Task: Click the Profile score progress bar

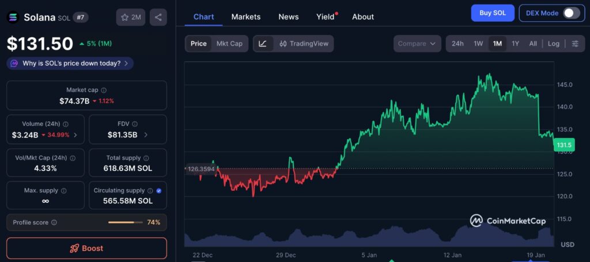Action: tap(126, 222)
